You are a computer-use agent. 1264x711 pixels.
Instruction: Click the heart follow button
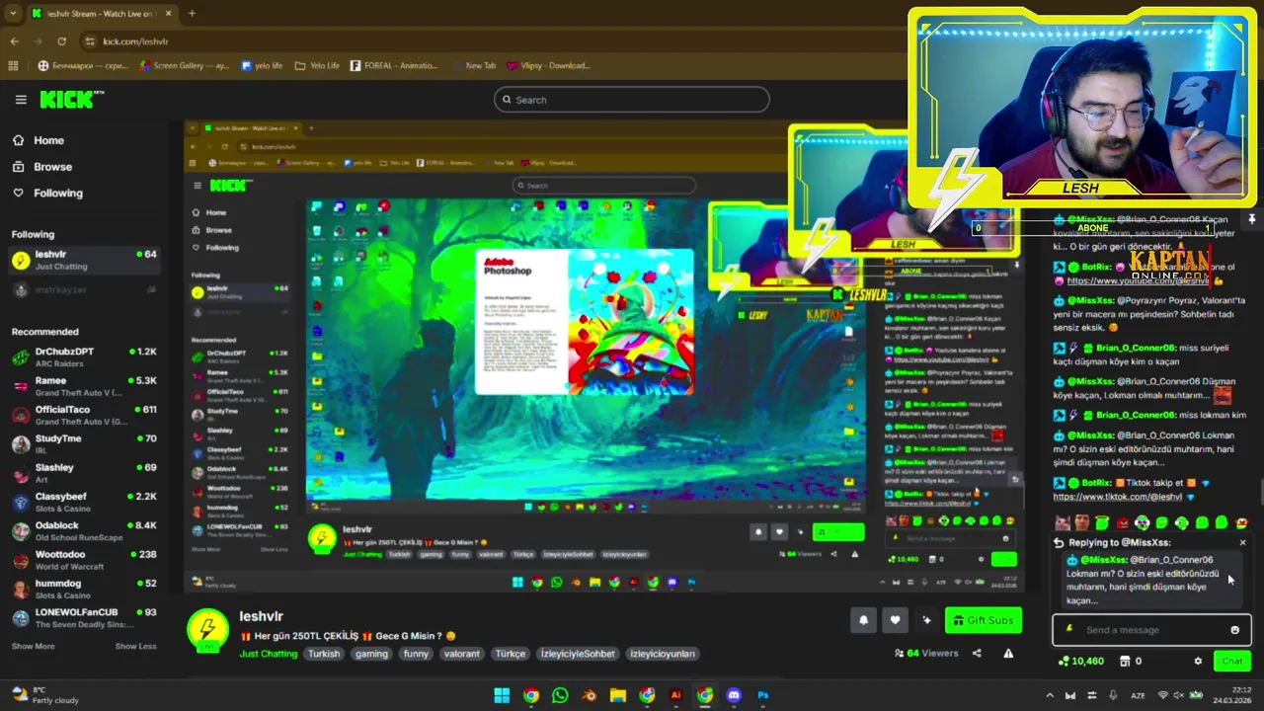coord(895,620)
